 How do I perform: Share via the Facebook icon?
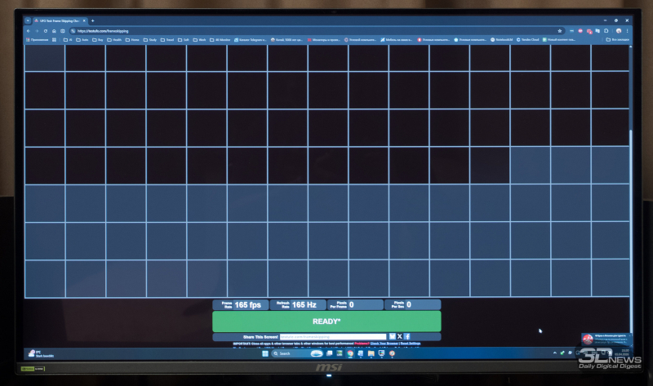click(407, 336)
